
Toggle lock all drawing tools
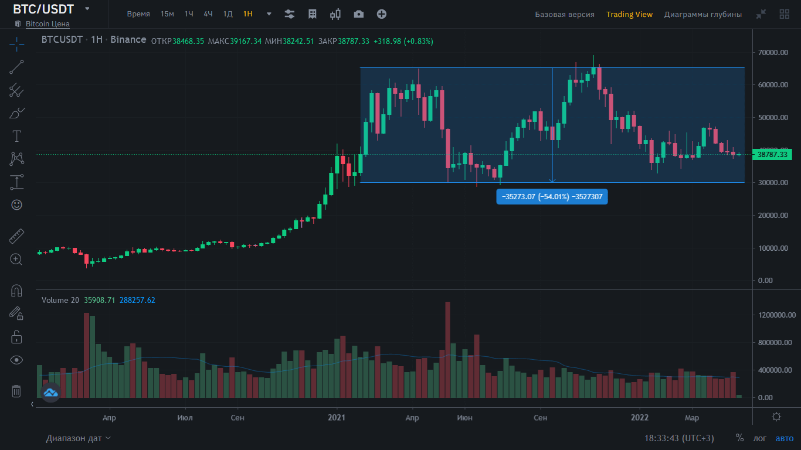coord(16,337)
